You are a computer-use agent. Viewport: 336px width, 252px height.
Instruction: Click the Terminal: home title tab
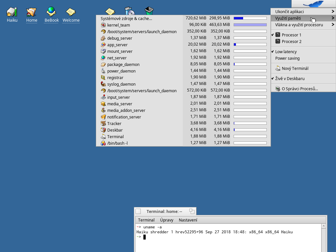164,212
